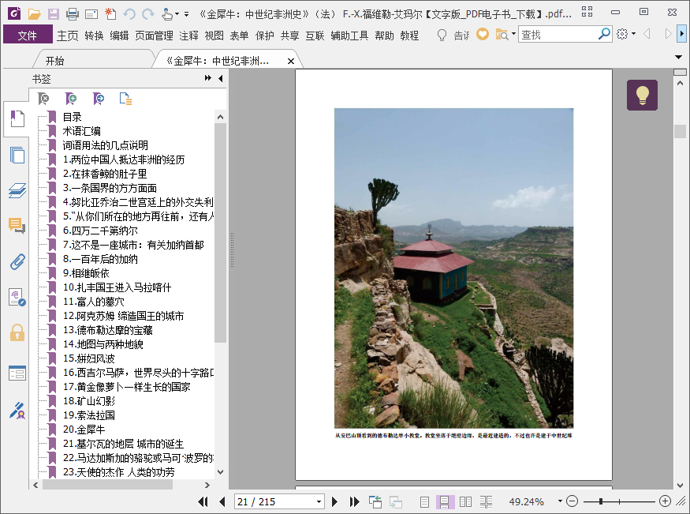Open the 保护 ribbon tab

click(265, 36)
